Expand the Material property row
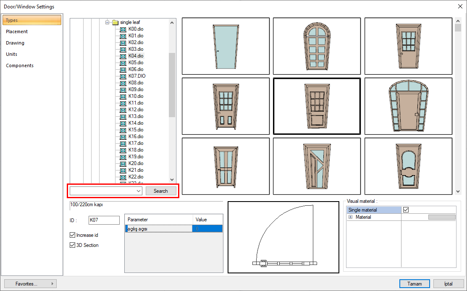The width and height of the screenshot is (467, 291). [350, 217]
